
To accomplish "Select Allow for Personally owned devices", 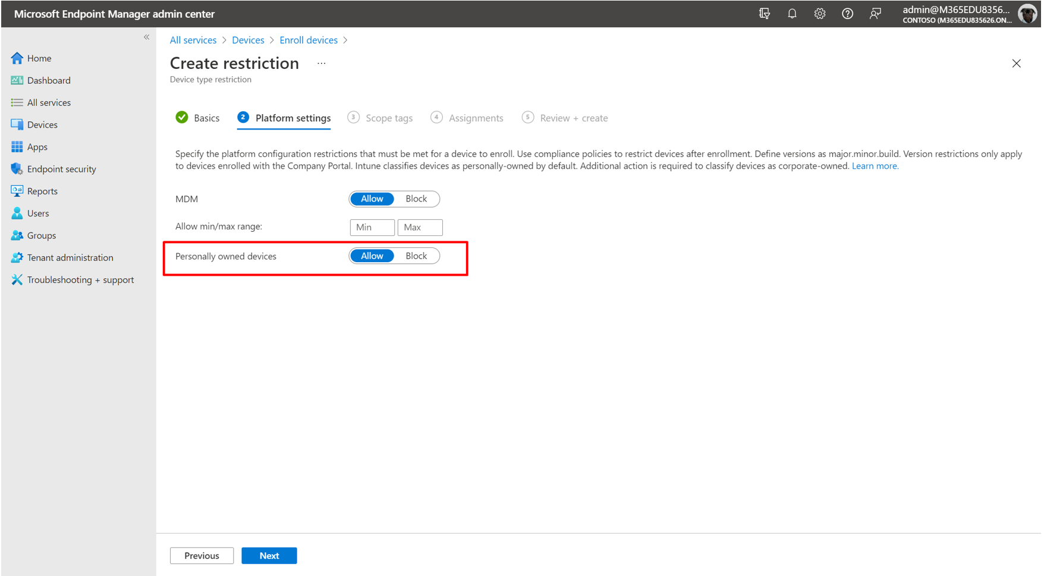I will (372, 256).
